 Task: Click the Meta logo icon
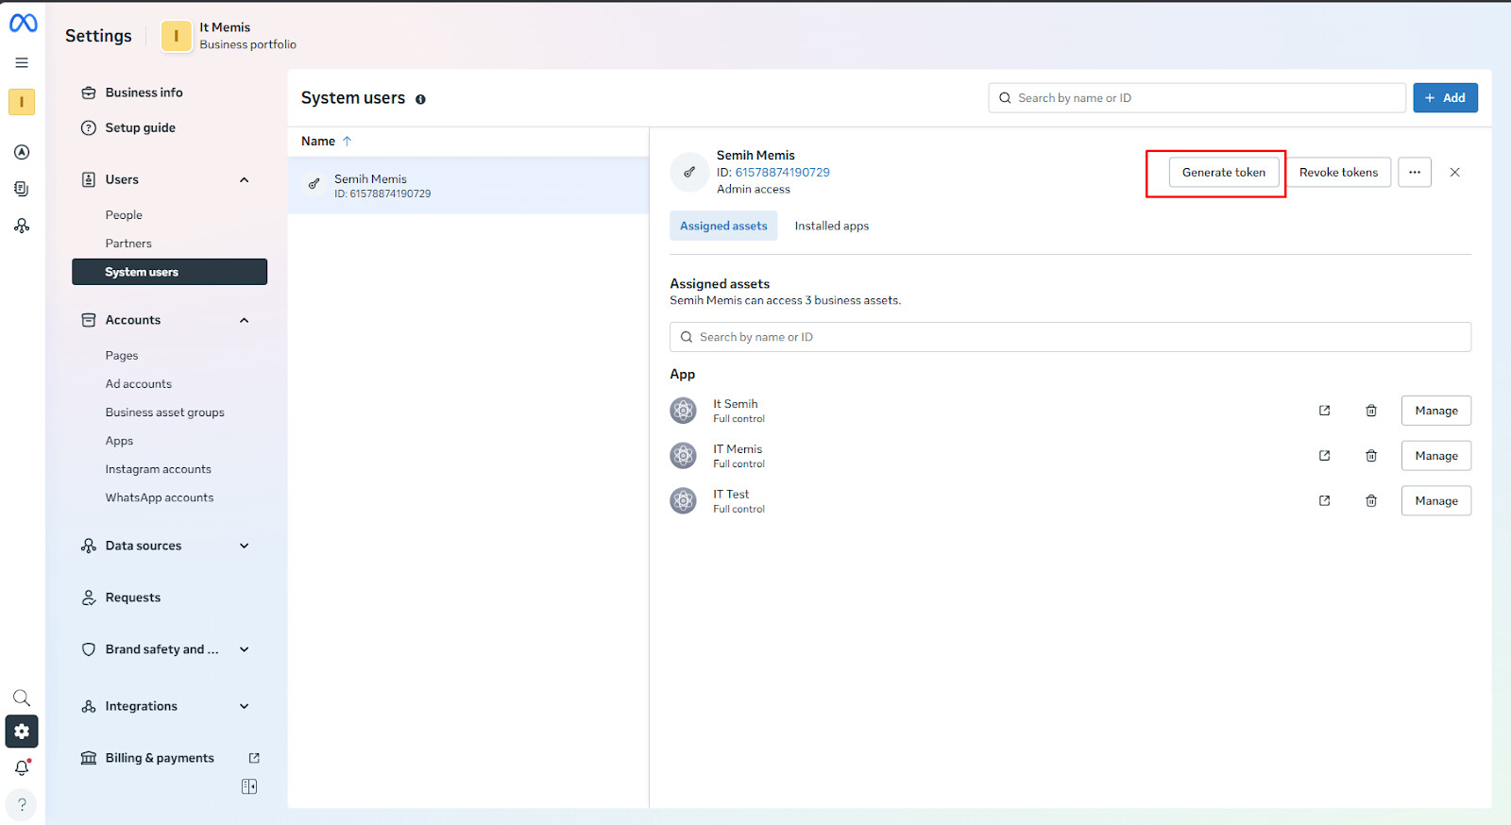pyautogui.click(x=23, y=23)
